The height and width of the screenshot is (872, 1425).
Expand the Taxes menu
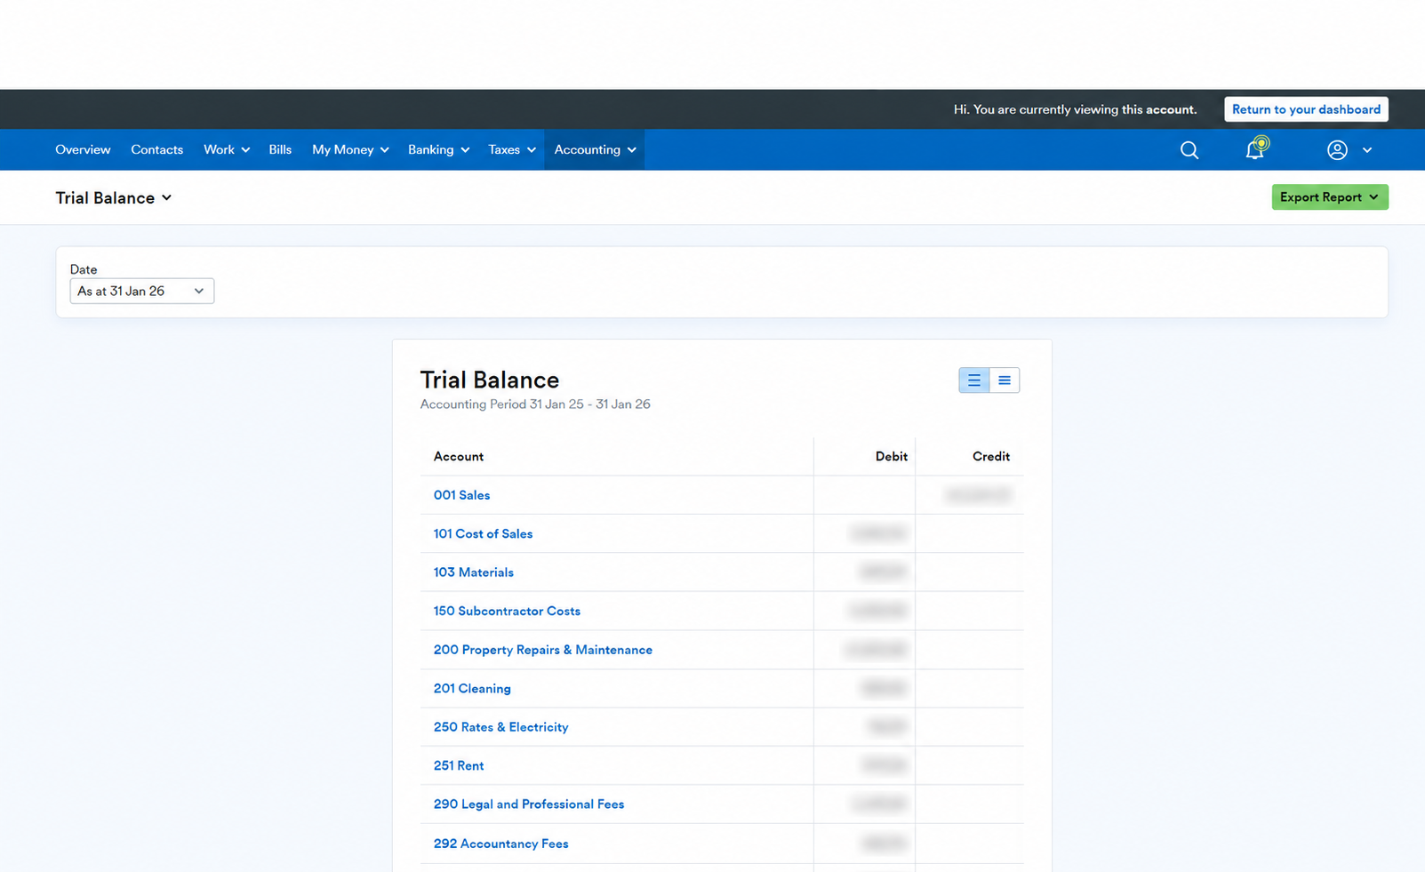(512, 150)
